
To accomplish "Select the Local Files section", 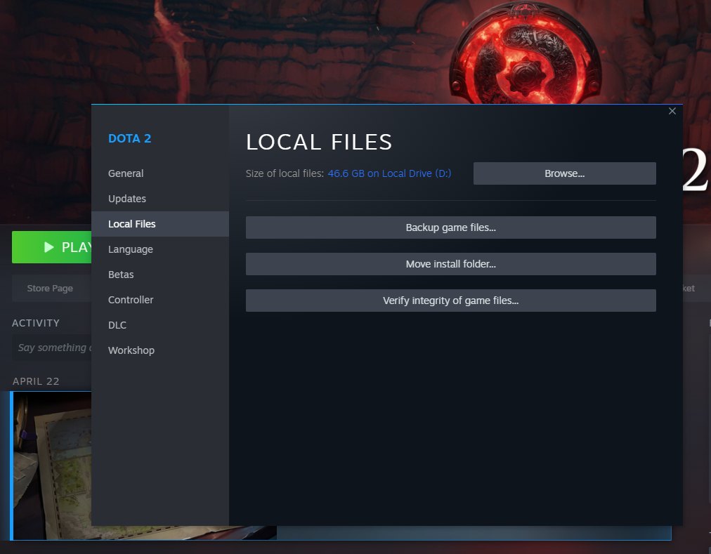I will [x=160, y=224].
